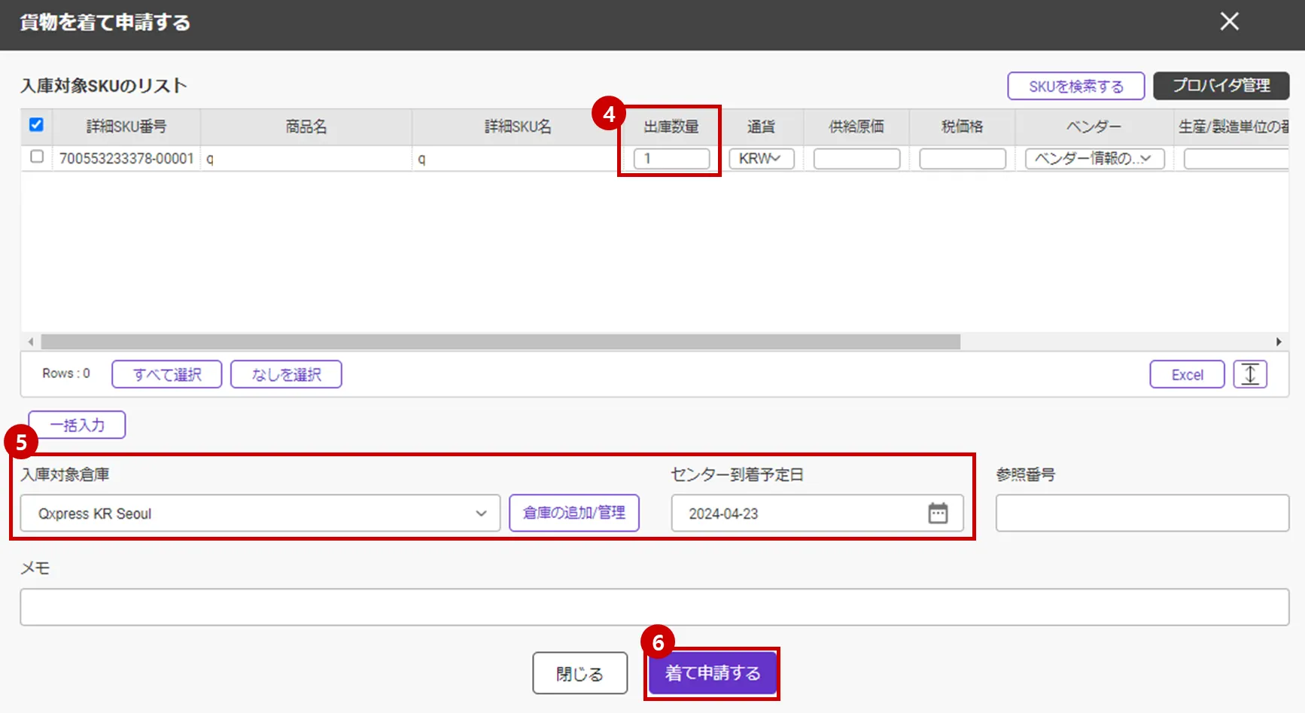This screenshot has height=713, width=1305.
Task: Click SKUを検索する button
Action: pos(1076,86)
